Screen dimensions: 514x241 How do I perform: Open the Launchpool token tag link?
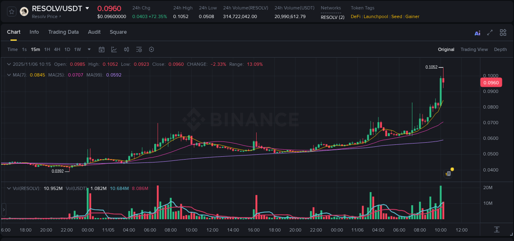point(375,16)
